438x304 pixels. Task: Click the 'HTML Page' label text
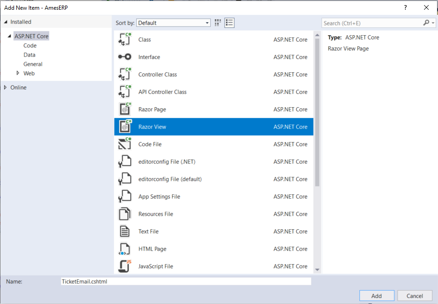(x=152, y=249)
